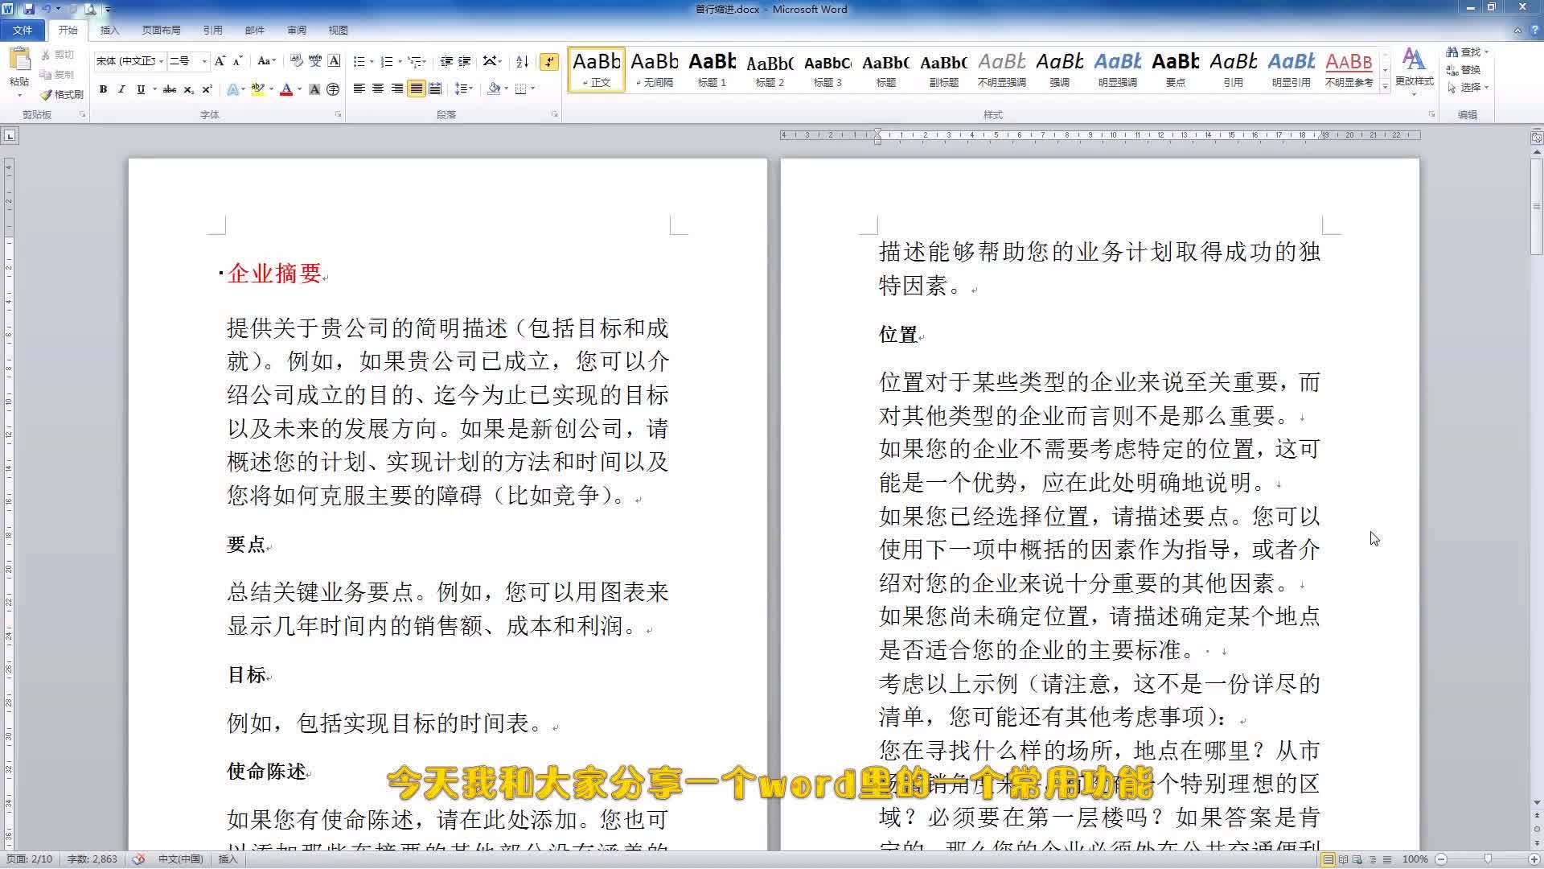Switch to the 插入 ribbon tab
Screen dimensions: 1544x869
click(109, 30)
